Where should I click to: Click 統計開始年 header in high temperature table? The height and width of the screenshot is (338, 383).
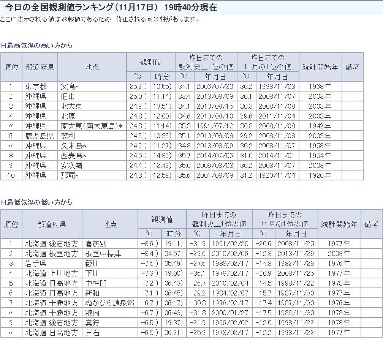pos(320,67)
